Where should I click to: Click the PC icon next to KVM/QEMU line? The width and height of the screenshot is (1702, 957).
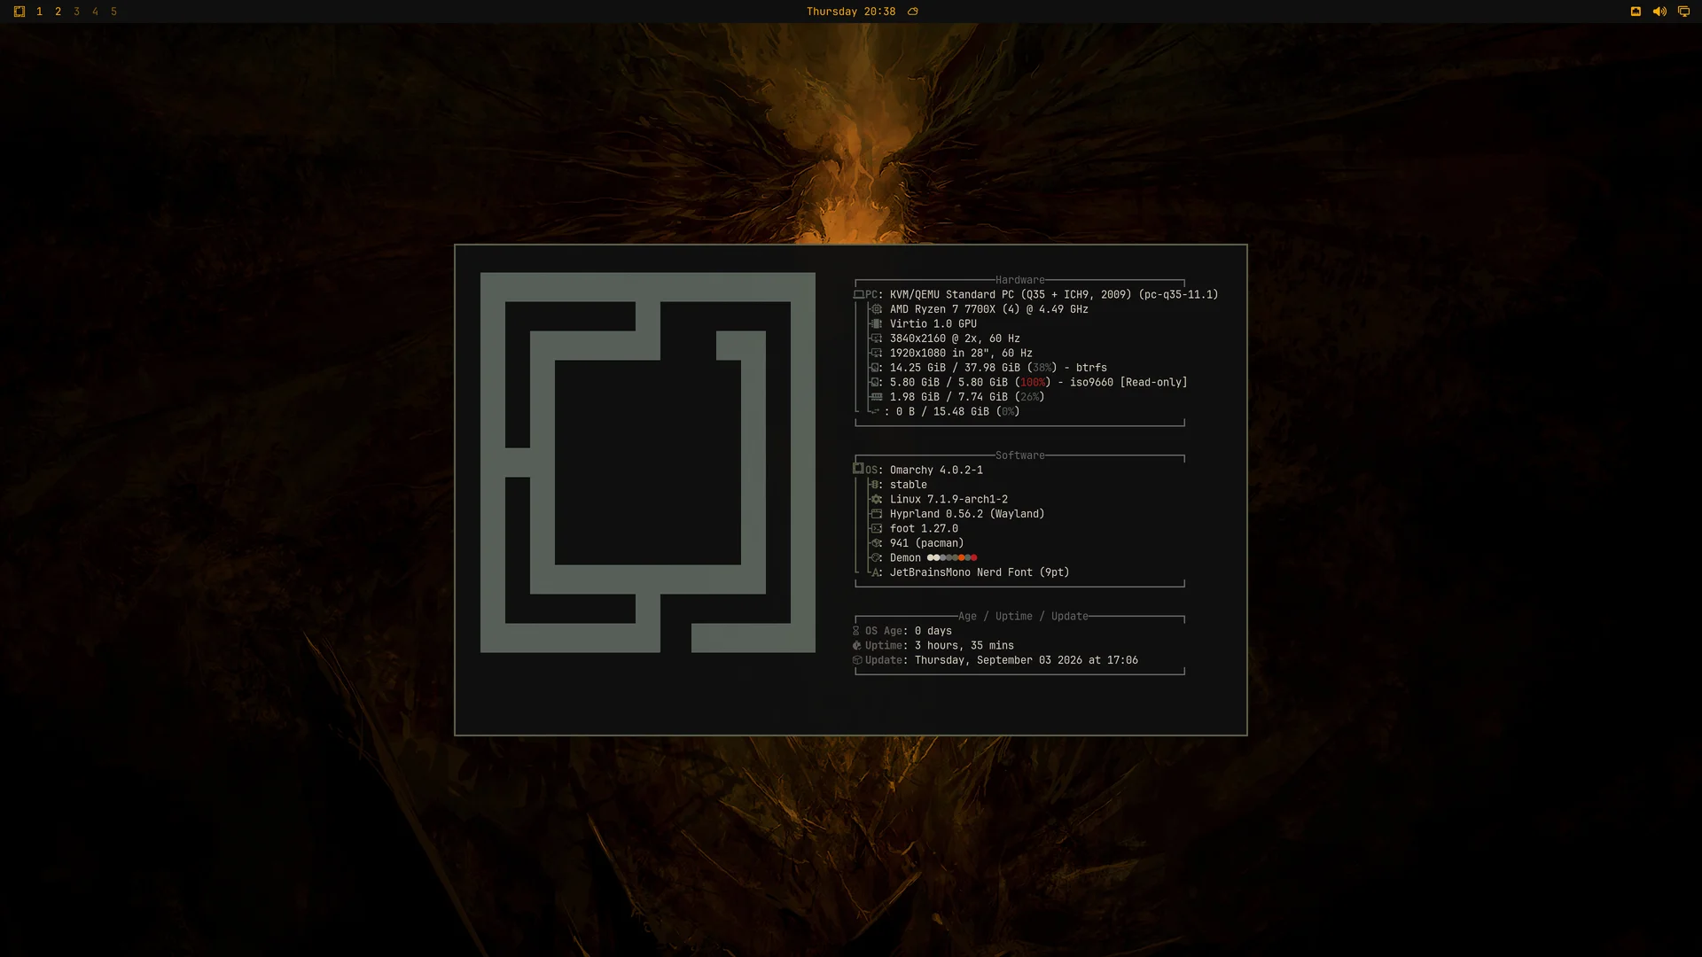tap(859, 294)
